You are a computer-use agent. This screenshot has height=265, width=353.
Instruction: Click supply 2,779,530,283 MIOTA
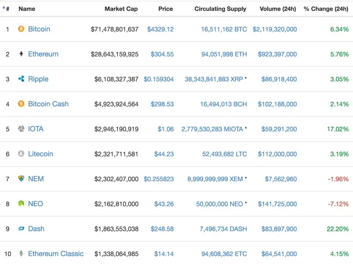(x=212, y=129)
